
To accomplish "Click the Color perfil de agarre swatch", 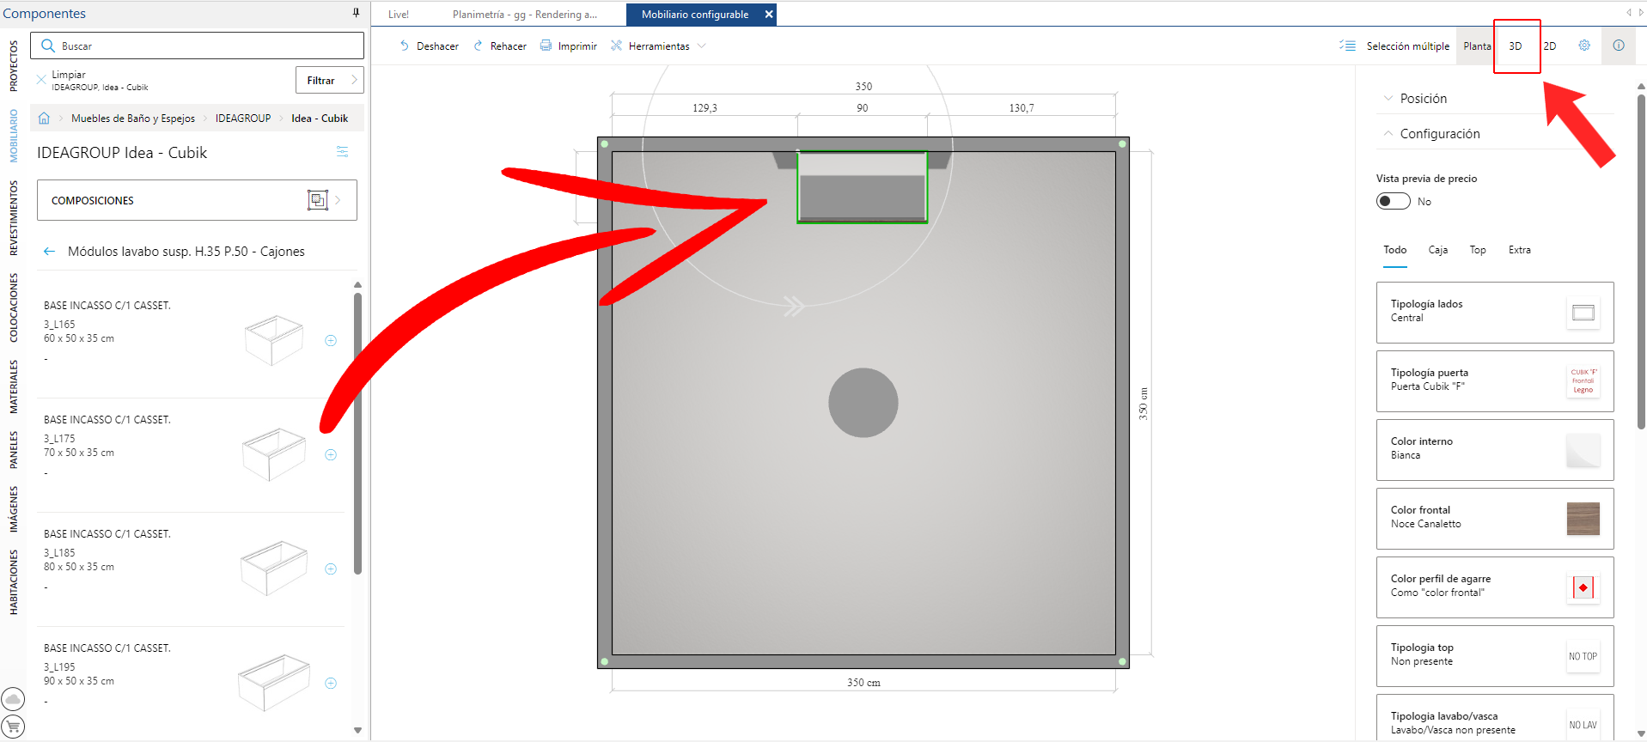I will pos(1583,587).
